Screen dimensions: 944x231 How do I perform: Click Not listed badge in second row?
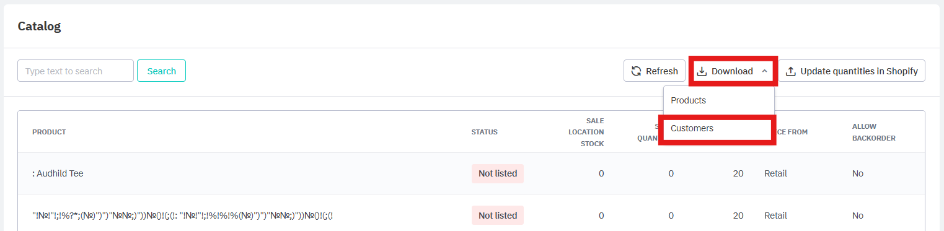point(498,215)
